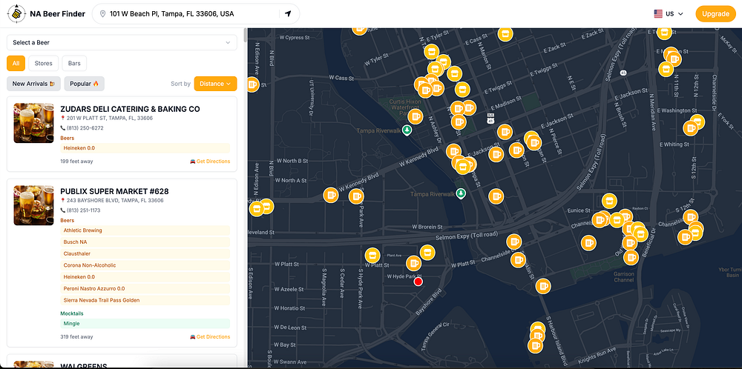Click the Publix Super Market thumbnail image
This screenshot has height=369, width=742.
point(33,205)
